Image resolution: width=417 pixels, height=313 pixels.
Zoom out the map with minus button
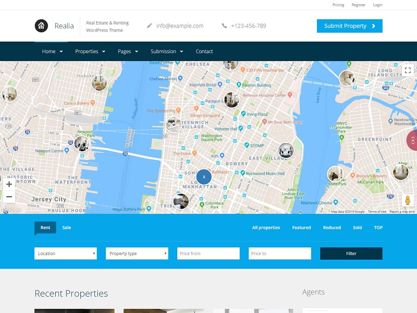click(x=9, y=197)
